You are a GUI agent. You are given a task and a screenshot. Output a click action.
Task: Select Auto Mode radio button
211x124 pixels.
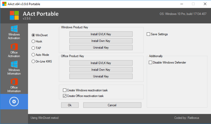(33, 55)
